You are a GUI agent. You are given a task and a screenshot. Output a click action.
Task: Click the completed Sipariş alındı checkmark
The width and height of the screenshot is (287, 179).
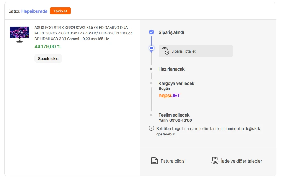click(x=151, y=32)
